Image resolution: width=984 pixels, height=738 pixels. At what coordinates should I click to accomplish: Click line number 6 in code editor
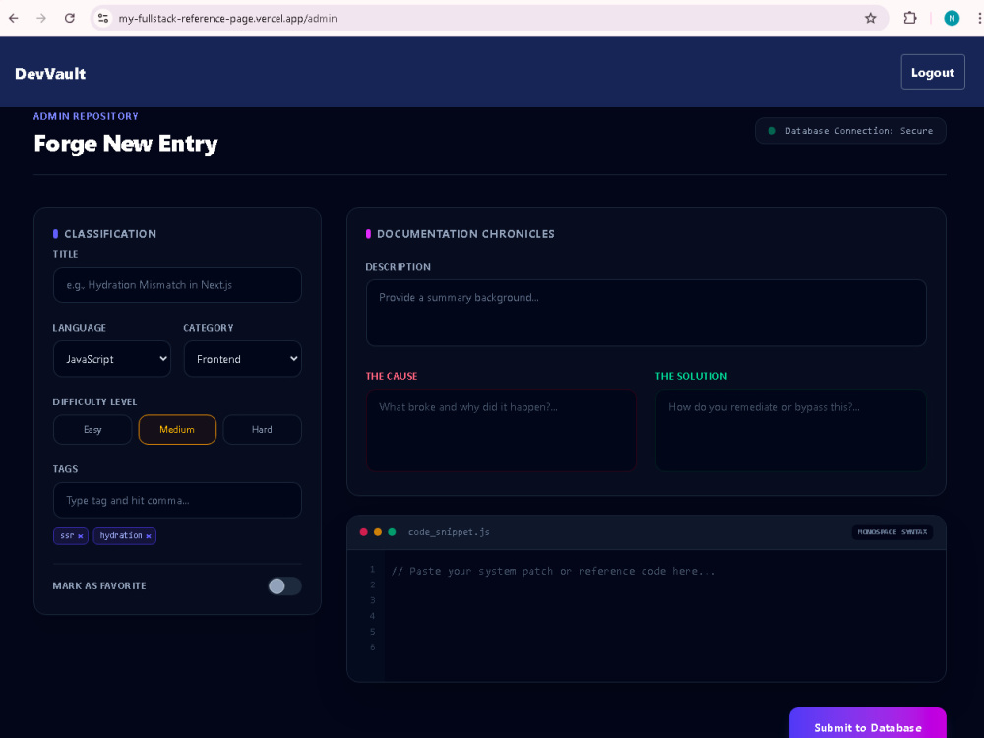click(x=372, y=647)
